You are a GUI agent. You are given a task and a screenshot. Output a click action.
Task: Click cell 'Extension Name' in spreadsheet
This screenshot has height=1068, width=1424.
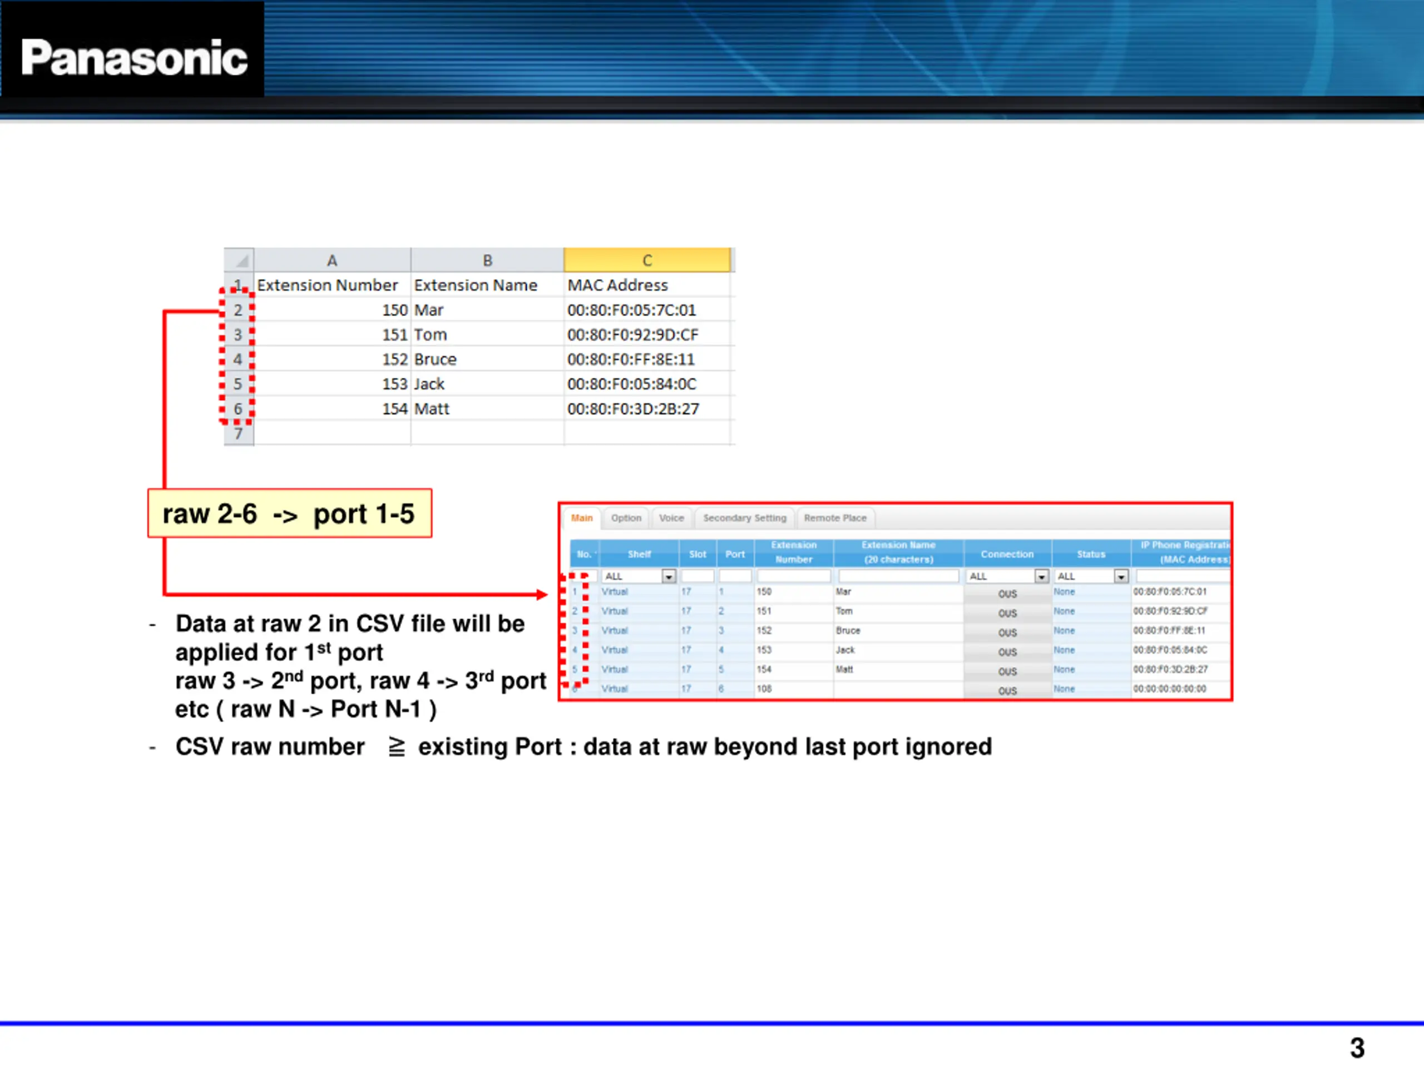pyautogui.click(x=487, y=285)
